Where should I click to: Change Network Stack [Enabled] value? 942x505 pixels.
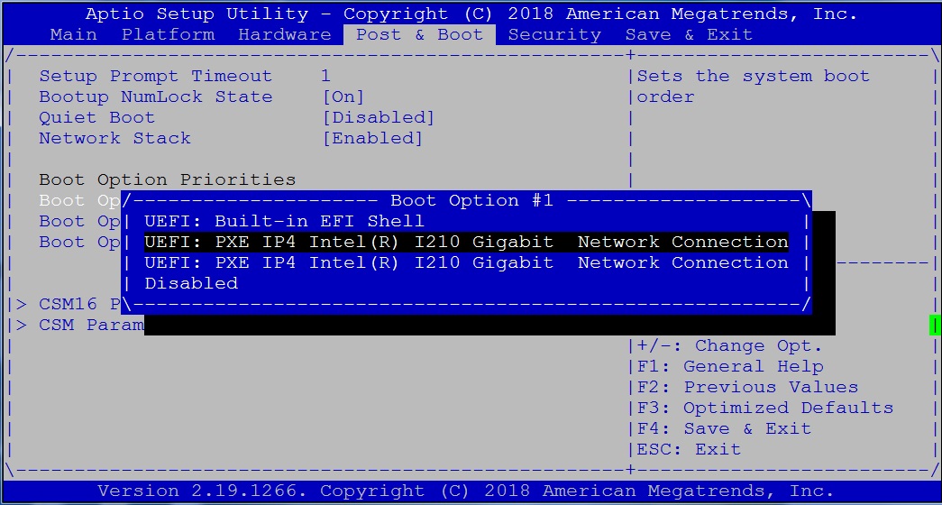click(x=372, y=138)
